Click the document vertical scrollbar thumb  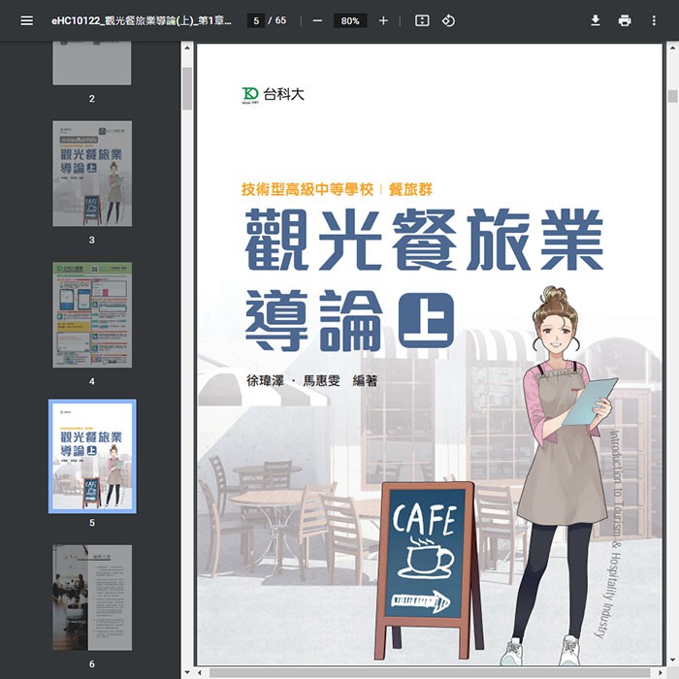point(672,96)
